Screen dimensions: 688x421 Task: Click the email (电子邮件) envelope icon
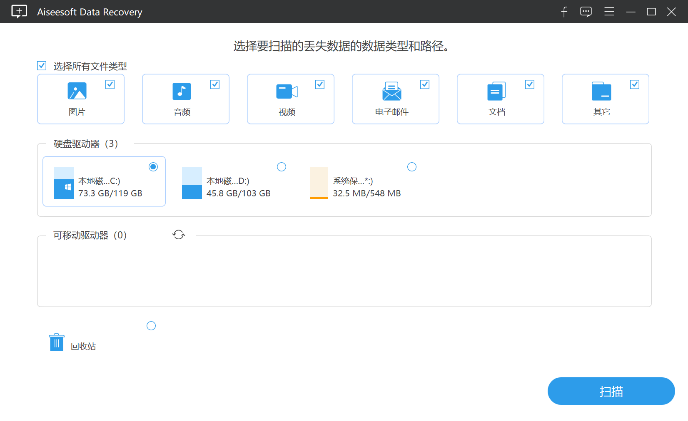point(392,91)
